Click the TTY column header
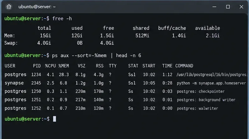The height and width of the screenshot is (139, 249). coord(113,66)
